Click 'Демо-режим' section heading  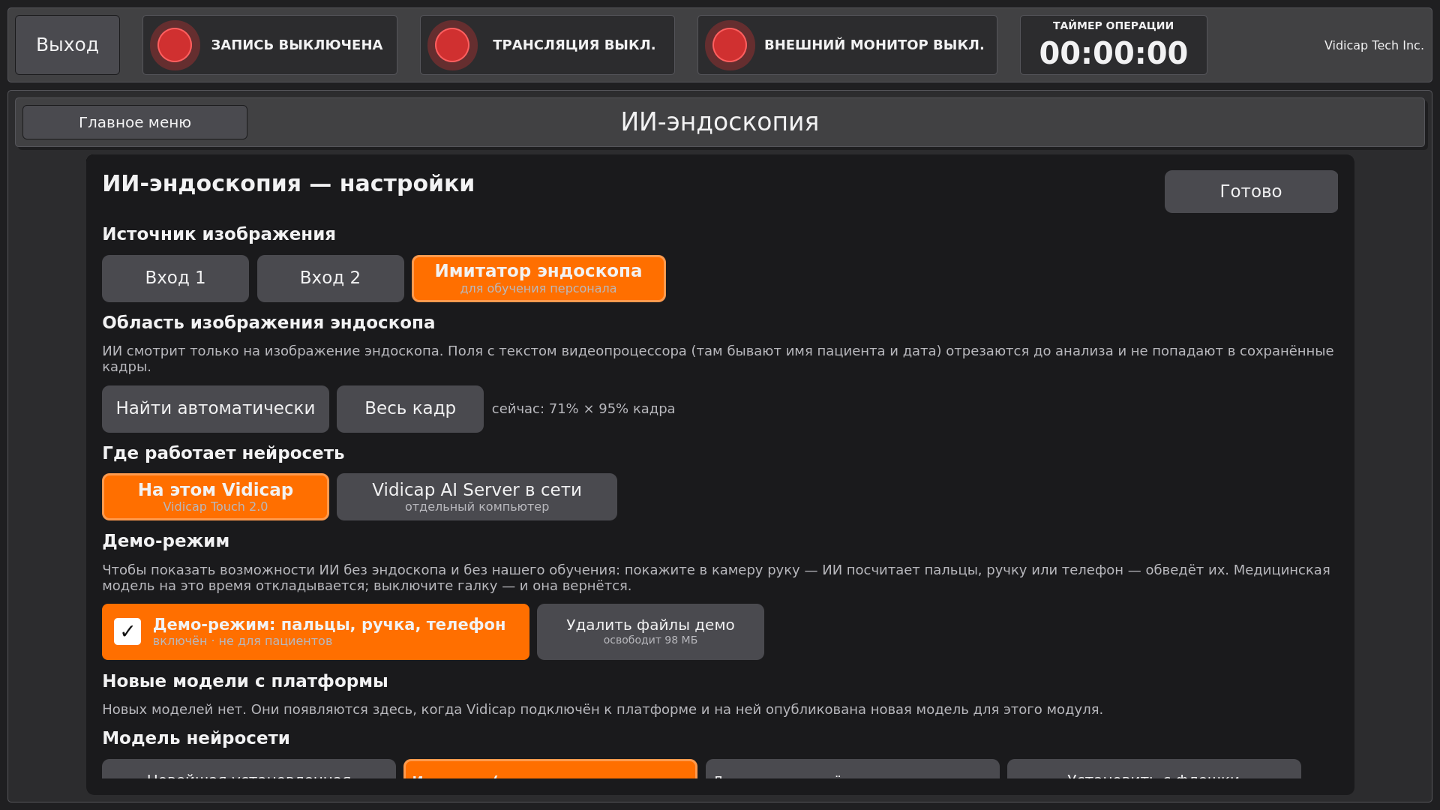tap(166, 541)
